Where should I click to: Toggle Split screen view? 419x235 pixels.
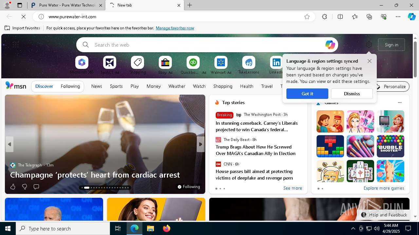[340, 17]
